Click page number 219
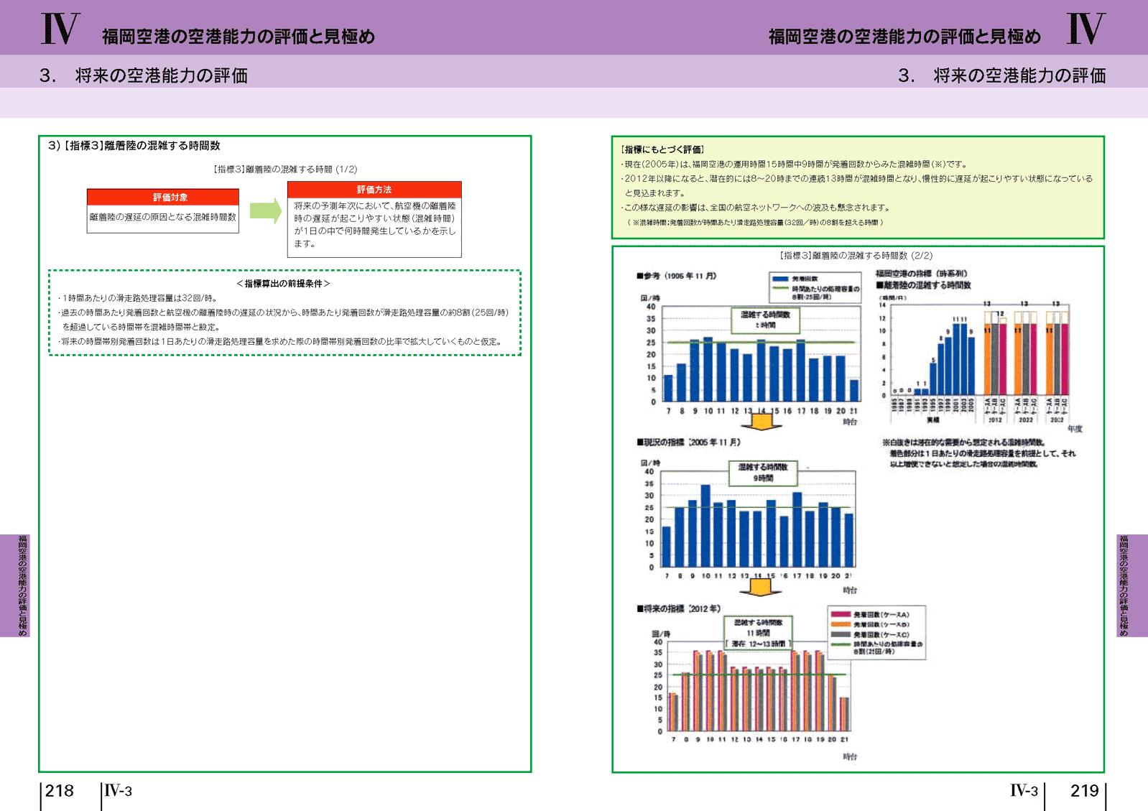Screen dimensions: 1148x811 pos(1084,791)
